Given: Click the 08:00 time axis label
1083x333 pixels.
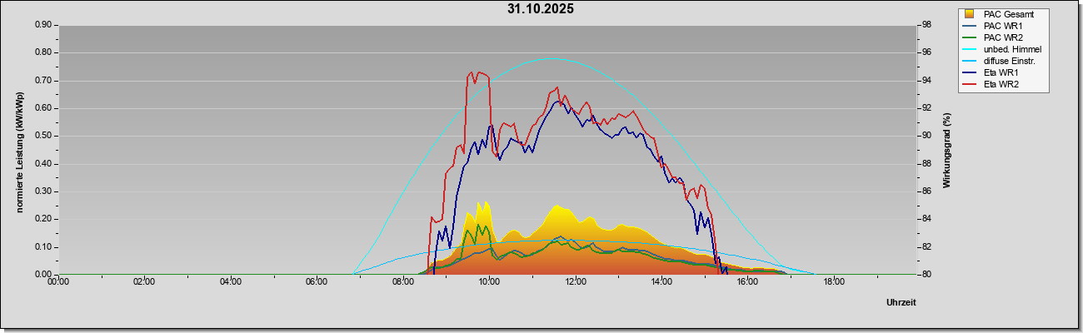Looking at the screenshot, I should pyautogui.click(x=403, y=282).
